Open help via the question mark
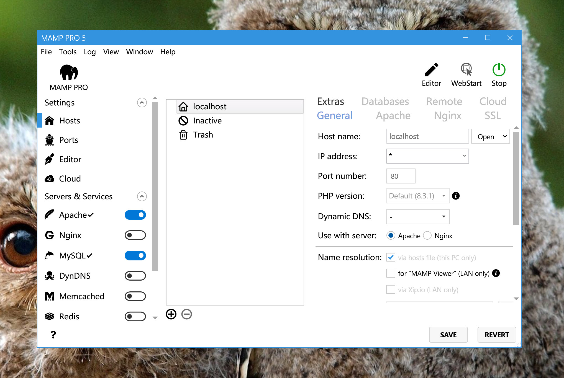Screen dimensions: 564x378 53,335
